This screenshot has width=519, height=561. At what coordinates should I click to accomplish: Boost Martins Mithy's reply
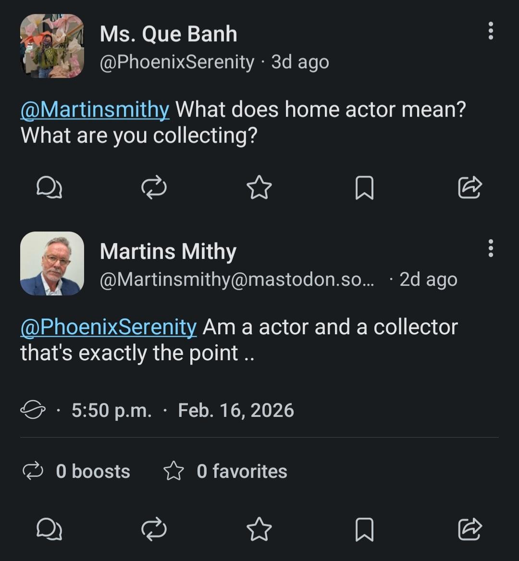tap(154, 529)
